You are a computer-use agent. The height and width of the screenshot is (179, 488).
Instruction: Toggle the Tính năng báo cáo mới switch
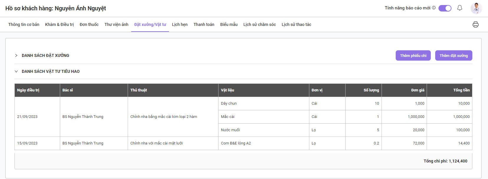coord(445,8)
